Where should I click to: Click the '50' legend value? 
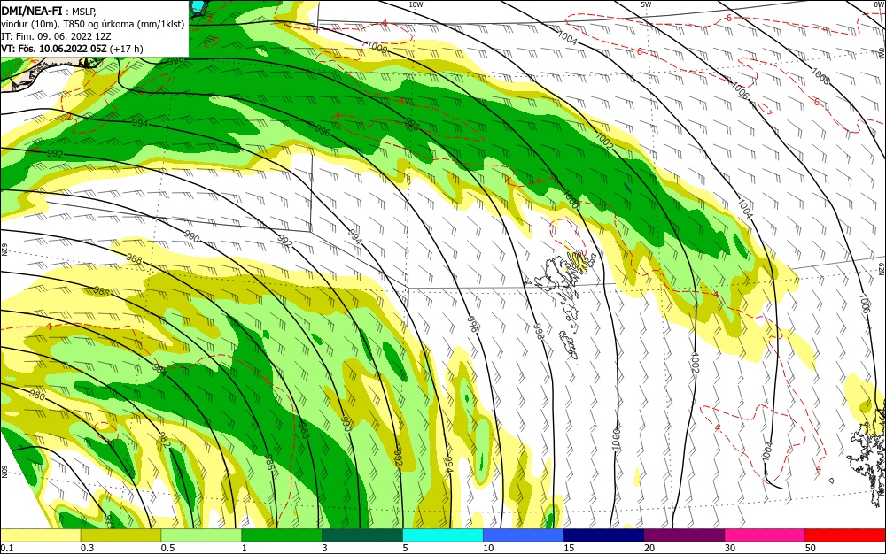[x=811, y=548]
